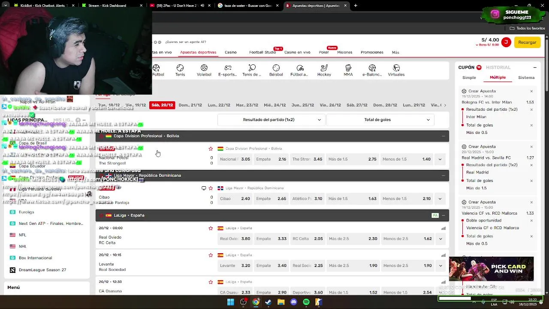549x309 pixels.
Task: Open Spotify from the taskbar
Action: tap(306, 302)
